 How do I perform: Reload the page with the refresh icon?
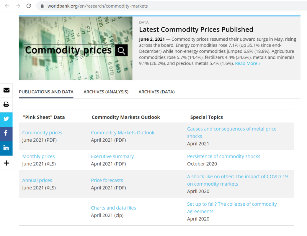(28, 6)
